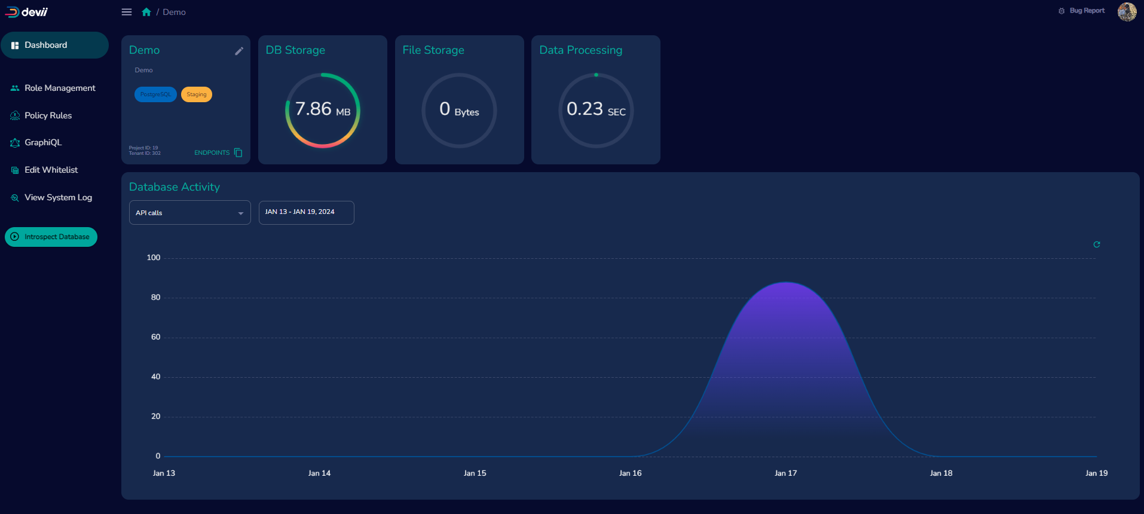1144x514 pixels.
Task: Open View System Log
Action: (x=58, y=197)
